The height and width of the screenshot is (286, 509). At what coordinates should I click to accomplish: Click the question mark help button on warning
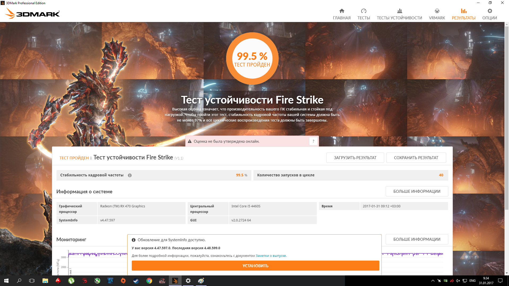click(x=313, y=141)
